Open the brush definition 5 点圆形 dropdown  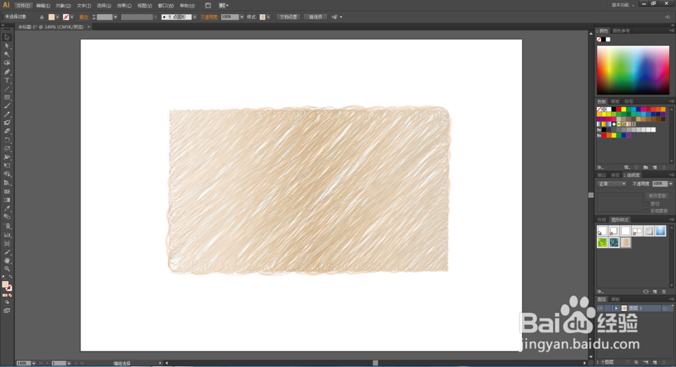click(x=195, y=18)
